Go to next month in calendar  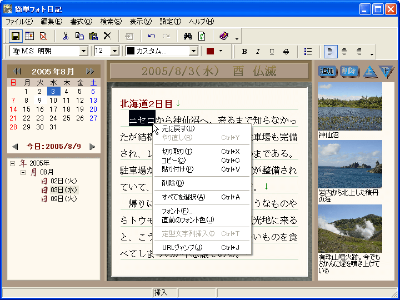(x=90, y=72)
